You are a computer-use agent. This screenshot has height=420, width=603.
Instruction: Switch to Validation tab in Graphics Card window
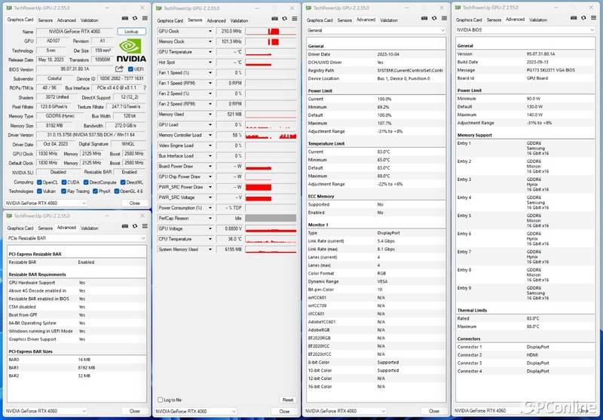(x=89, y=20)
